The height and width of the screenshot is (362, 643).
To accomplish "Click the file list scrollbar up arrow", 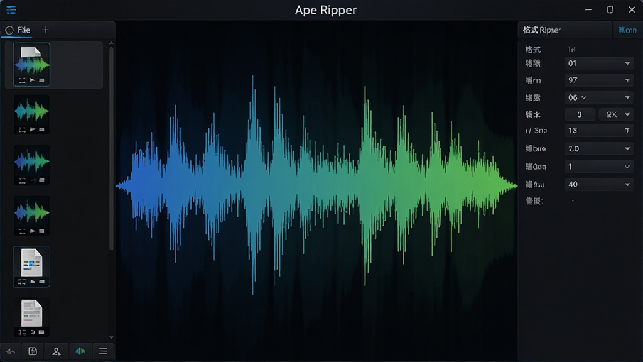I will [x=111, y=43].
